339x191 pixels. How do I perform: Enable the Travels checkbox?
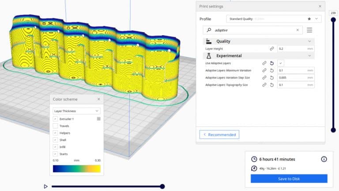[55, 126]
